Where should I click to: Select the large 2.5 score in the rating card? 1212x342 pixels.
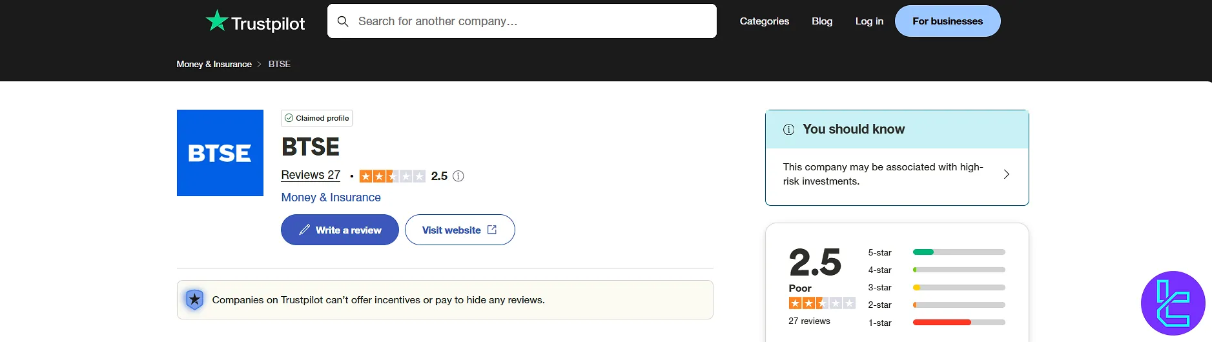click(815, 263)
